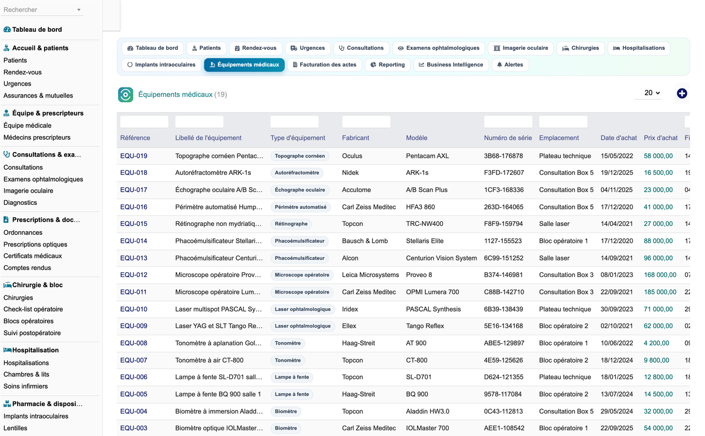Open the Alertes tab
Screen dimensions: 705x436
pos(510,65)
